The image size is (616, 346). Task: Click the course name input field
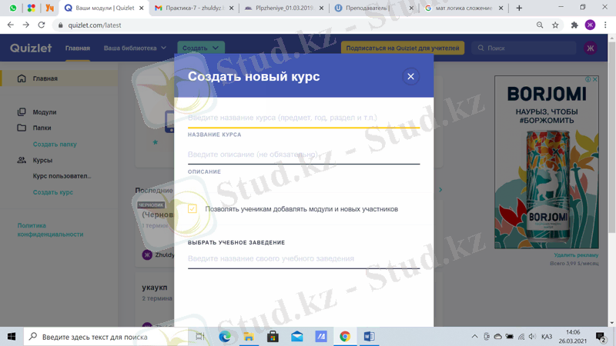(303, 118)
